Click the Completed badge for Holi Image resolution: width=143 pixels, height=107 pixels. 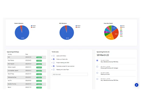coord(39,57)
